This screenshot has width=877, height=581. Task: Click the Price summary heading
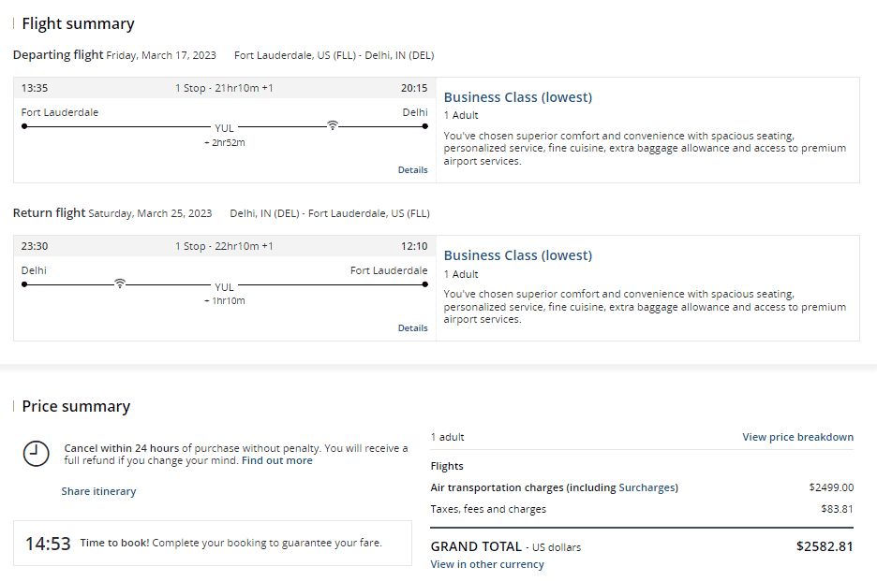tap(76, 406)
